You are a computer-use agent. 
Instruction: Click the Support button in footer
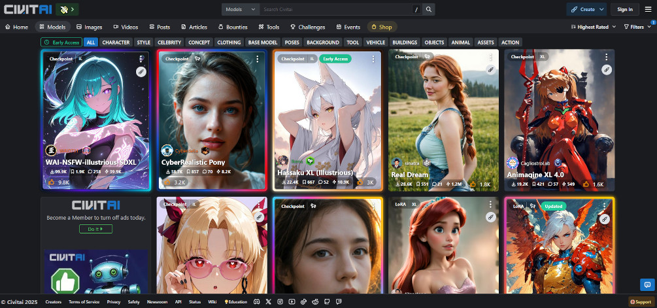click(x=641, y=301)
